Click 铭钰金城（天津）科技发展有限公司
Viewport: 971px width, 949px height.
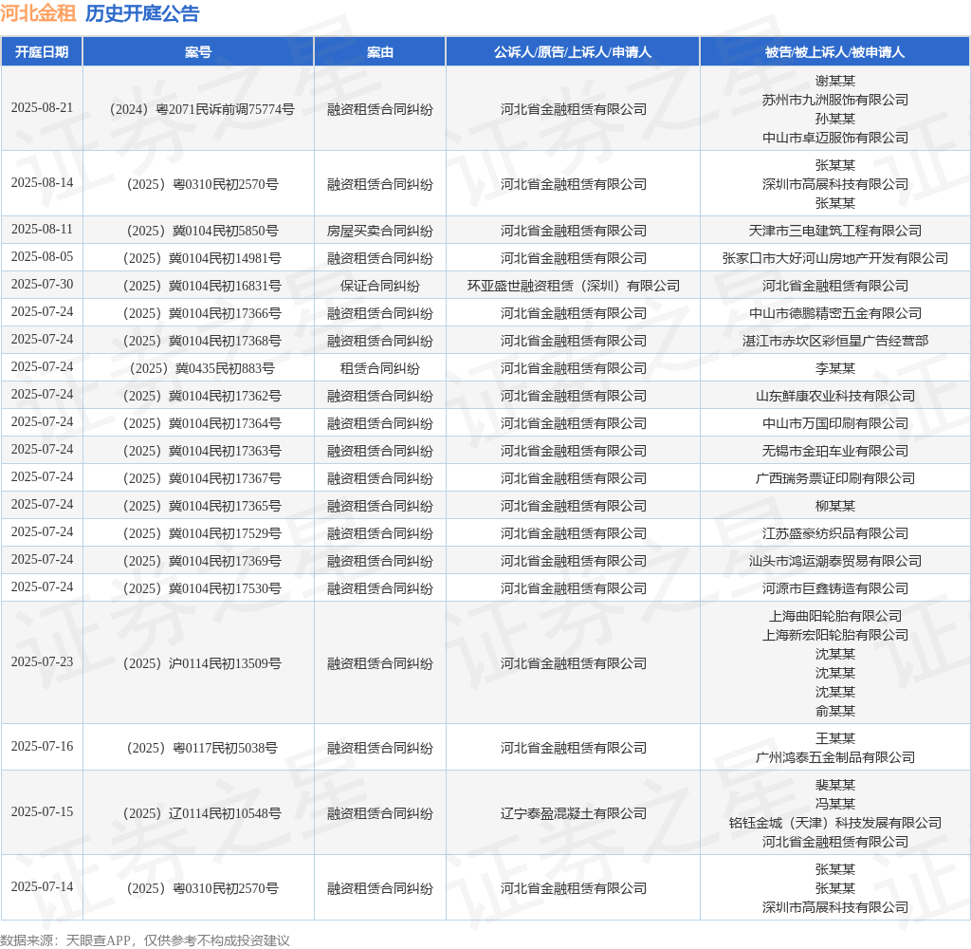tap(835, 823)
